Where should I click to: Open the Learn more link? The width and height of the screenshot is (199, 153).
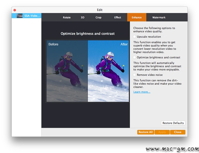(142, 92)
